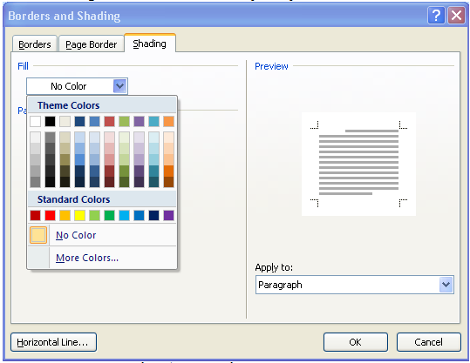The width and height of the screenshot is (470, 363).
Task: Click the Cancel button
Action: click(x=429, y=342)
